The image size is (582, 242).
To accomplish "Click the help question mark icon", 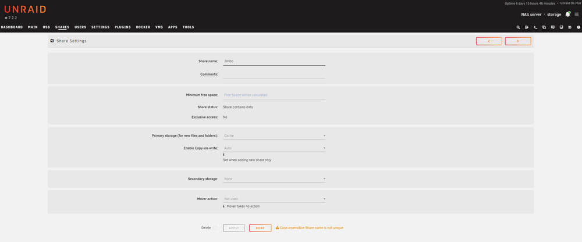I will pyautogui.click(x=579, y=27).
